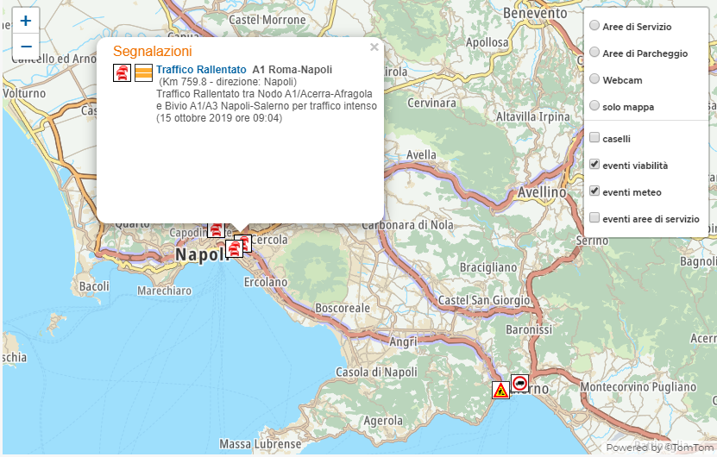Enable the caselli checkbox
The height and width of the screenshot is (457, 717).
coord(594,138)
